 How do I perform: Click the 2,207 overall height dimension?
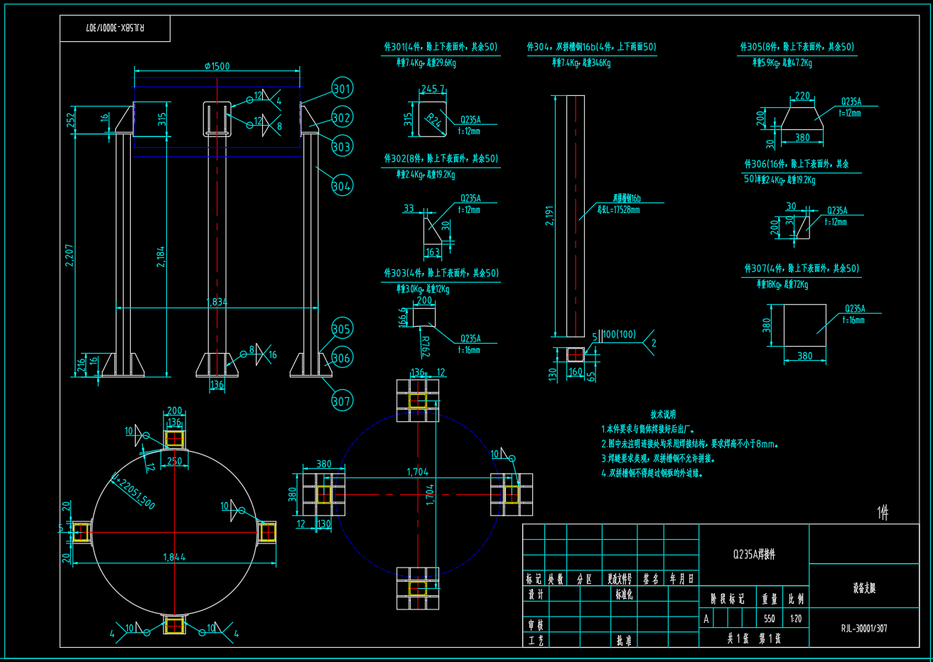coord(70,255)
